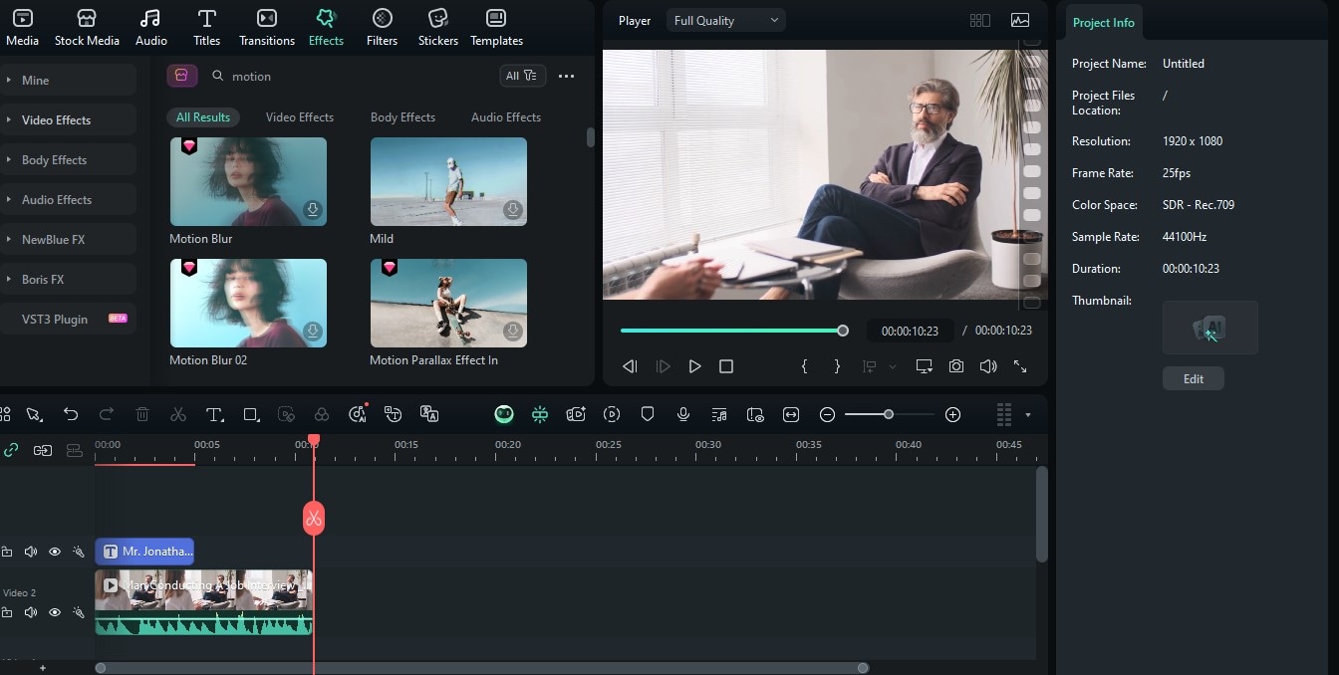This screenshot has height=675, width=1339.
Task: Add a marker to the timeline
Action: click(x=648, y=414)
